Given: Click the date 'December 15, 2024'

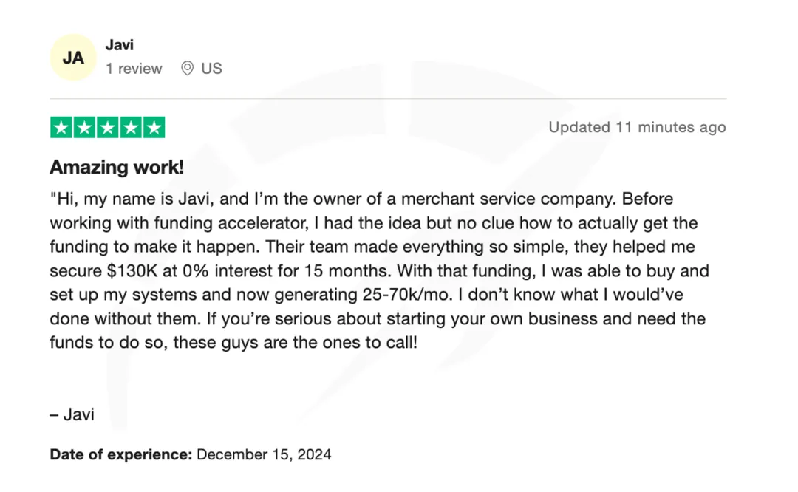Looking at the screenshot, I should [x=264, y=454].
